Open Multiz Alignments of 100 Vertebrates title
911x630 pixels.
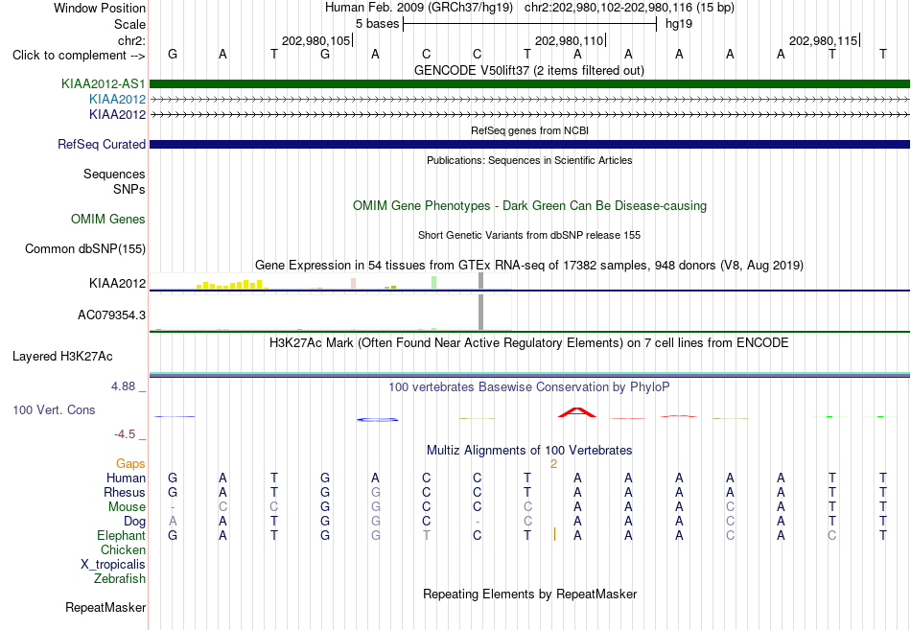tap(529, 451)
